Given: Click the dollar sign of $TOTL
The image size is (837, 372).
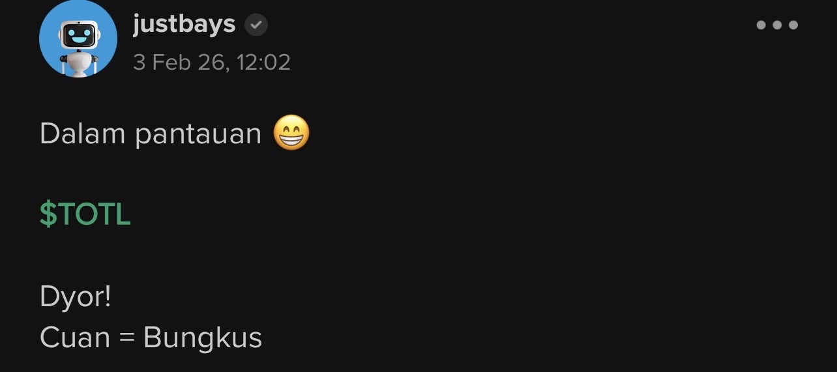Looking at the screenshot, I should coord(48,214).
